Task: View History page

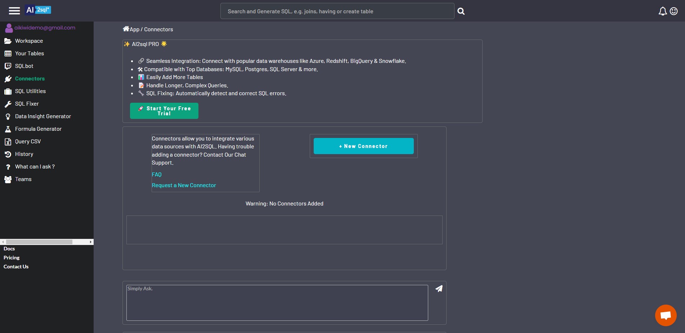Action: pos(24,154)
